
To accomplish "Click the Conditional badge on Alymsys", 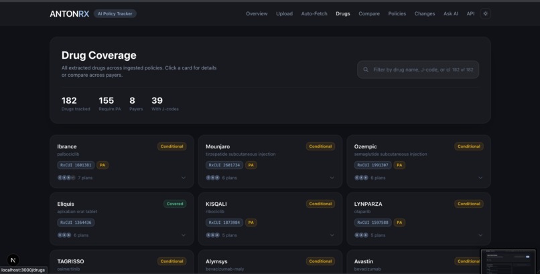I will 320,261.
